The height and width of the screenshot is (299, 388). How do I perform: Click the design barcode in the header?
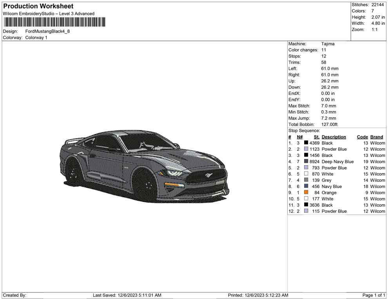pos(54,22)
